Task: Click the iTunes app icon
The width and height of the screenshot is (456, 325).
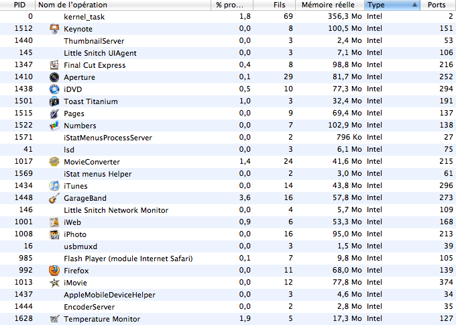Action: click(x=54, y=186)
